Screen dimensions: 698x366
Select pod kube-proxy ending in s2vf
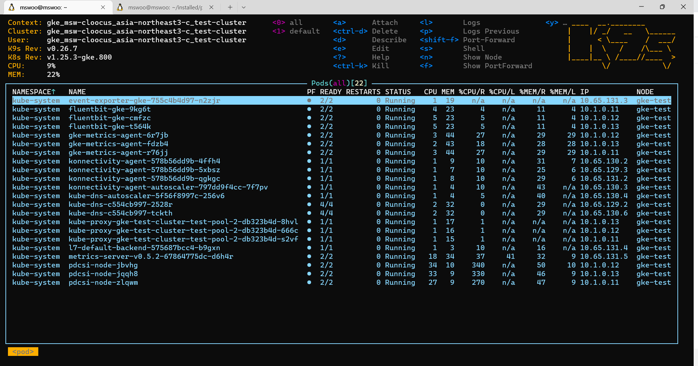(341, 239)
